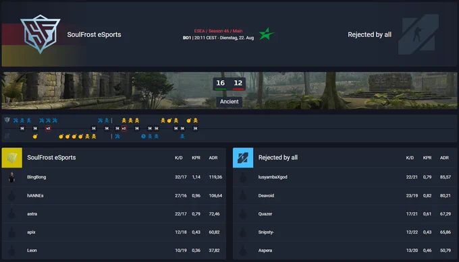The height and width of the screenshot is (262, 459).
Task: Click hANNEs's player avatar
Action: pyautogui.click(x=11, y=196)
